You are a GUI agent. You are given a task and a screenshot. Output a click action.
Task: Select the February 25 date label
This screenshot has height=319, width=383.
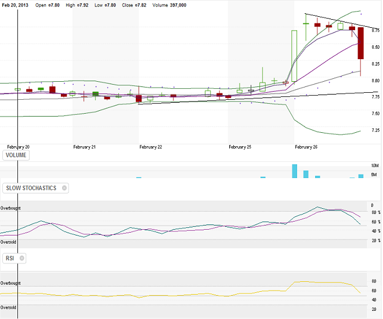240,147
